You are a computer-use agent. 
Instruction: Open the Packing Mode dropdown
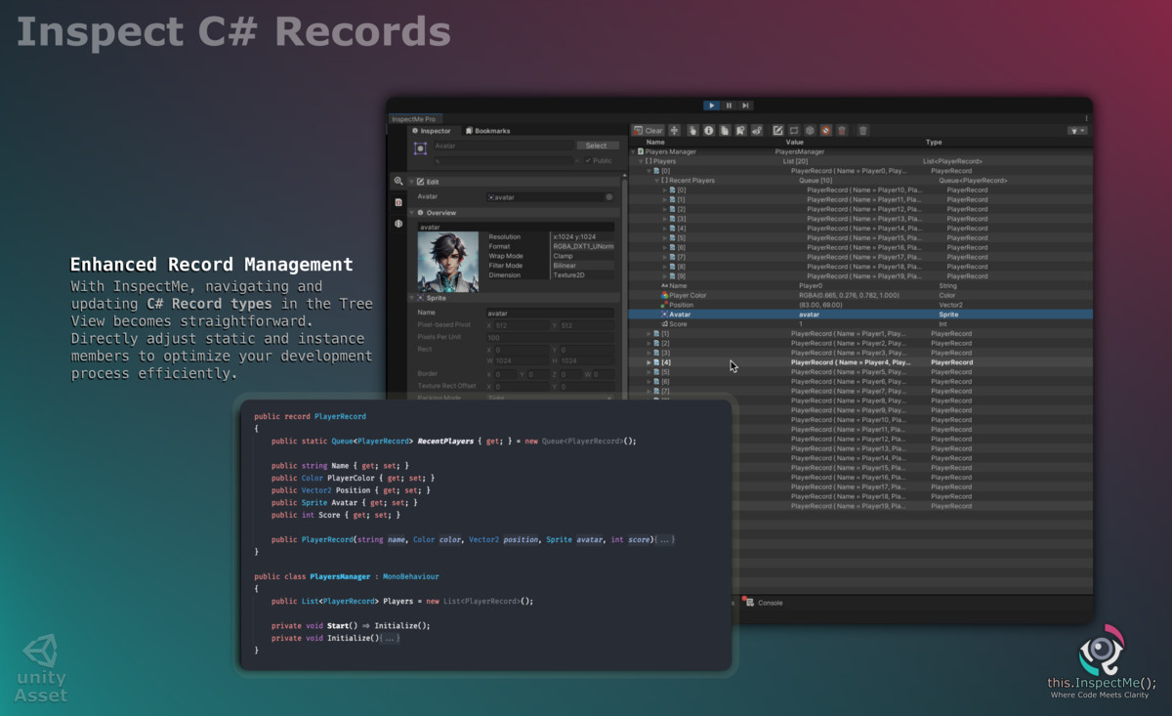pos(550,398)
